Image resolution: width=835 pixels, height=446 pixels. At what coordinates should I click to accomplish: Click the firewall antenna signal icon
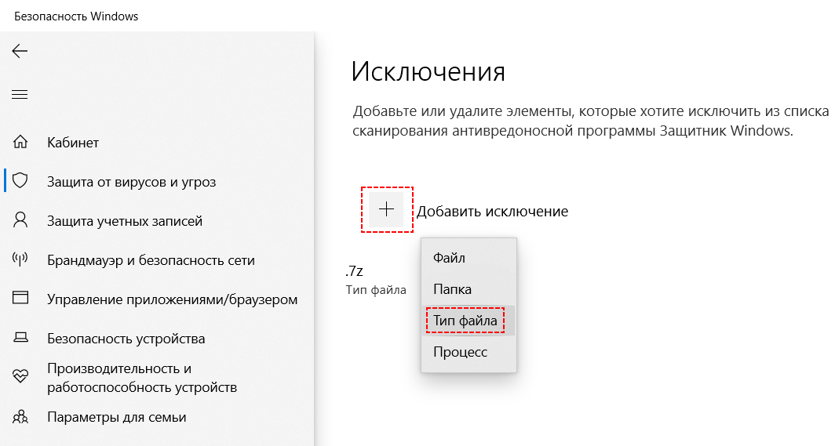[x=20, y=260]
